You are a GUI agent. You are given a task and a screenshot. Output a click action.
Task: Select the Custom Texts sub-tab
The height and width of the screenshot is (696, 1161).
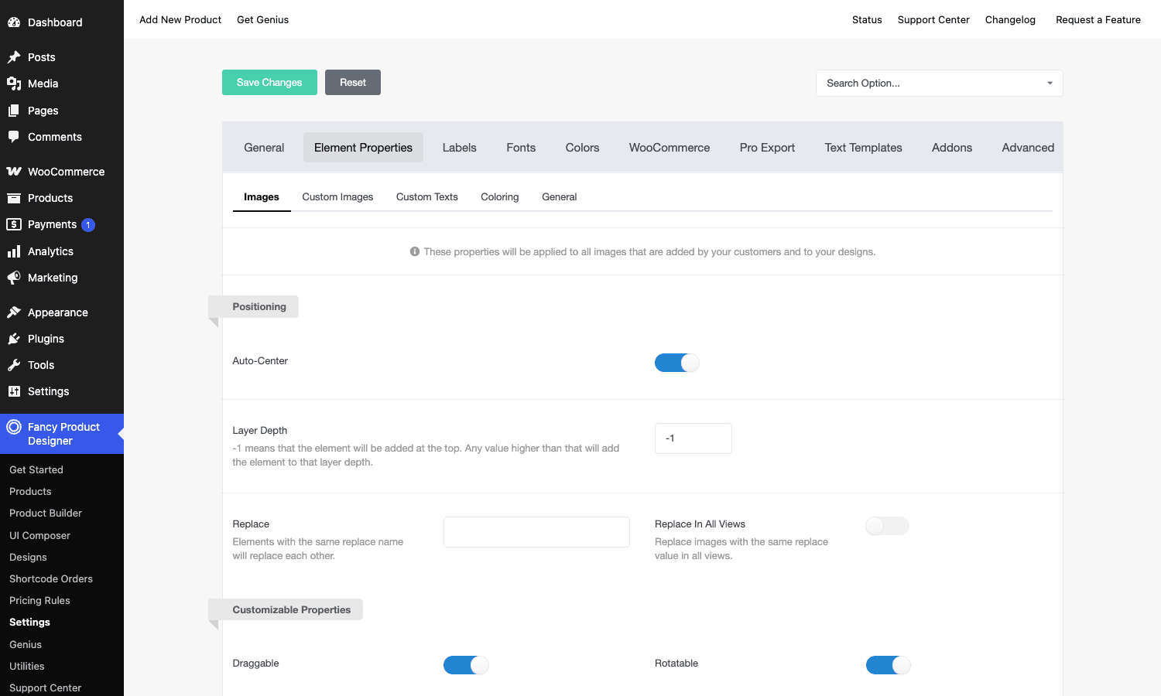pos(427,197)
